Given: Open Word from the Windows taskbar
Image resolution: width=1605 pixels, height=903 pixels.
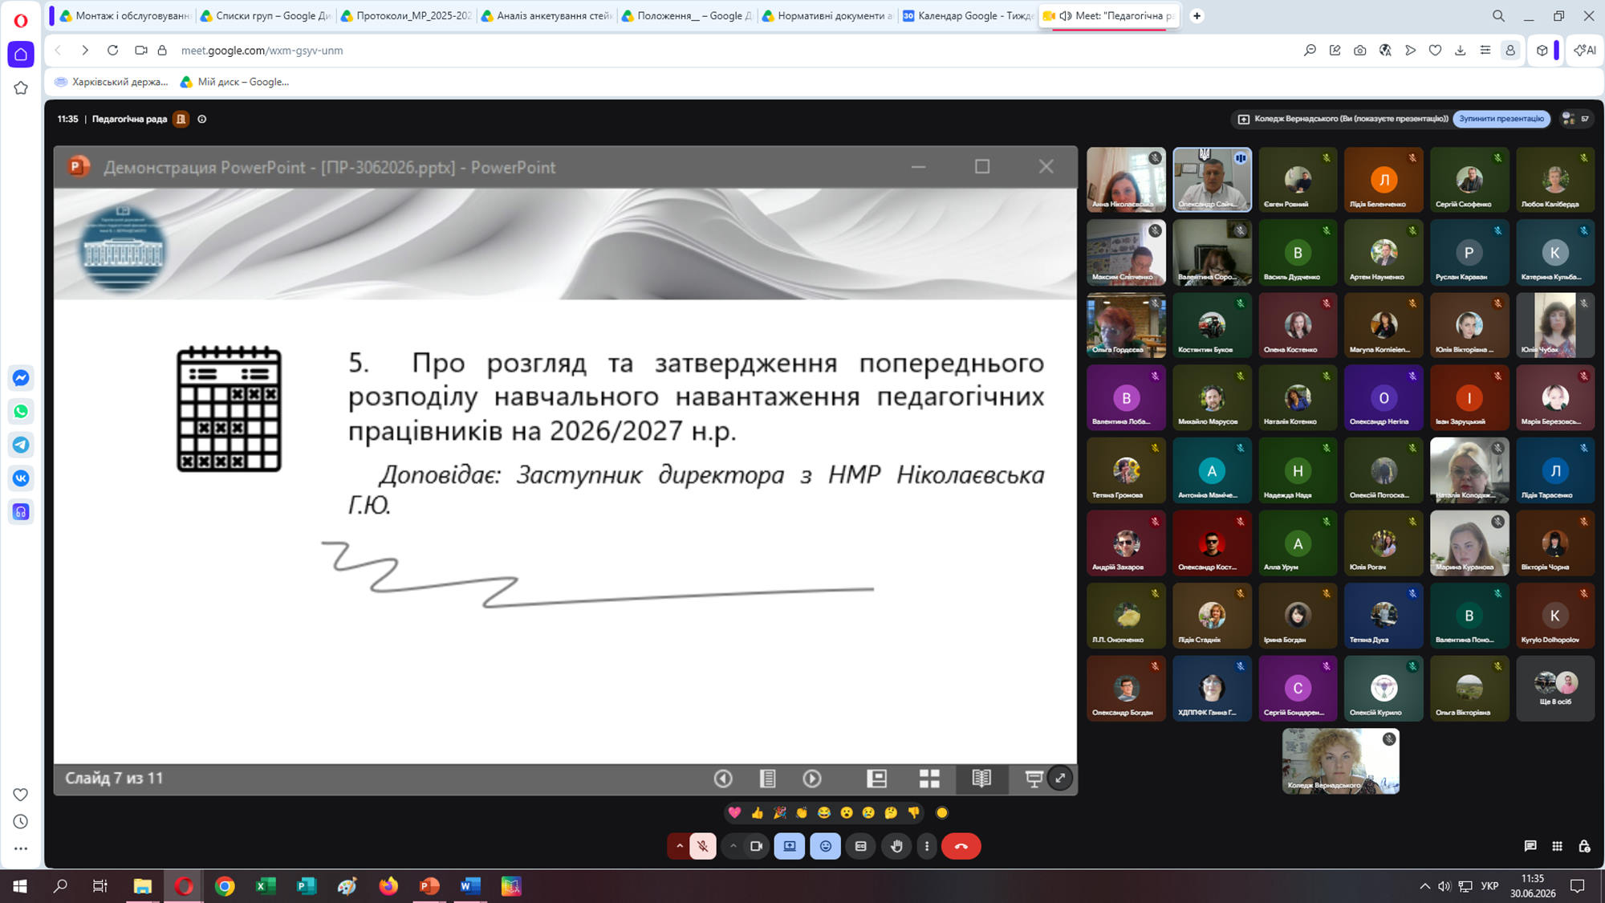Looking at the screenshot, I should click(470, 886).
